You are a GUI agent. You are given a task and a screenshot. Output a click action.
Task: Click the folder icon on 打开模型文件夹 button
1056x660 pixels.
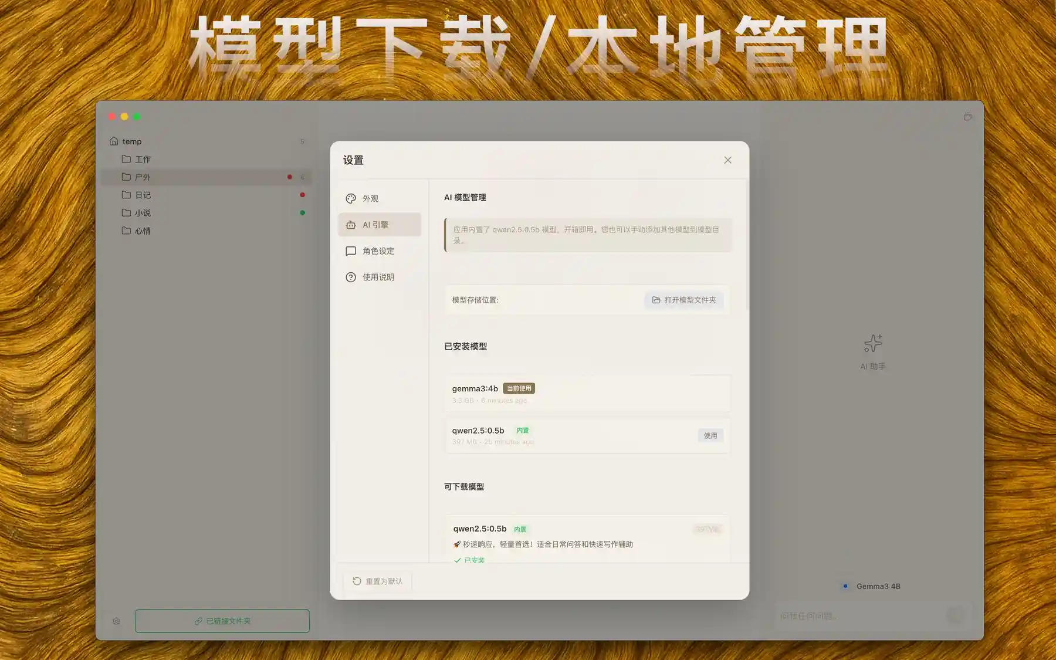point(656,300)
